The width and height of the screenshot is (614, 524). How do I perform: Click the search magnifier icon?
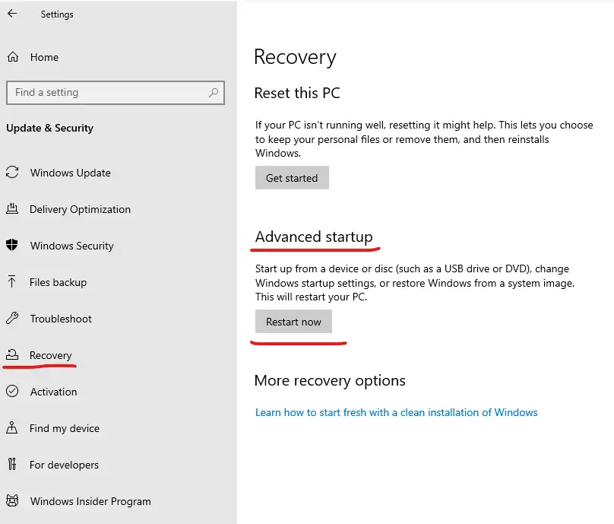214,93
